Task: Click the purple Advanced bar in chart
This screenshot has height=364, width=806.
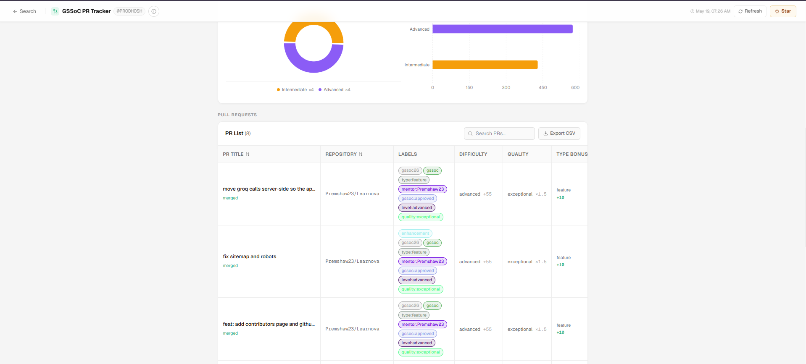Action: [503, 29]
